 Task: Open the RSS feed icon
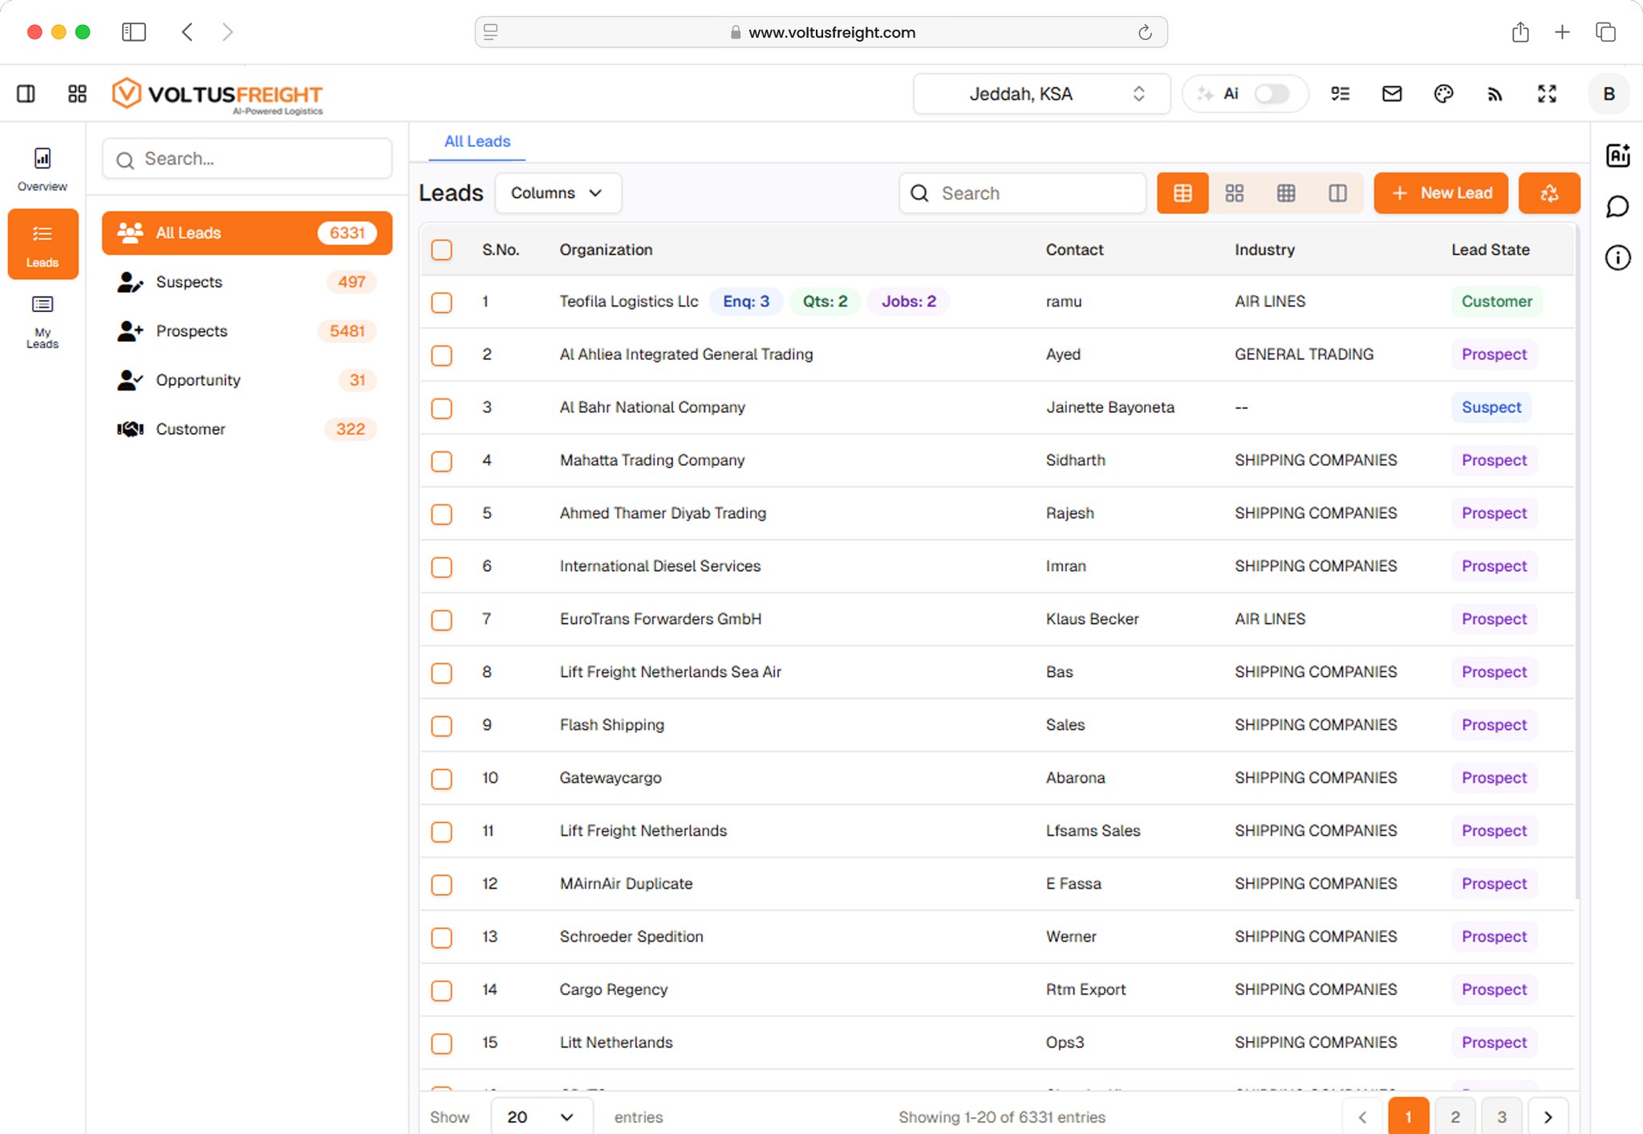coord(1495,94)
